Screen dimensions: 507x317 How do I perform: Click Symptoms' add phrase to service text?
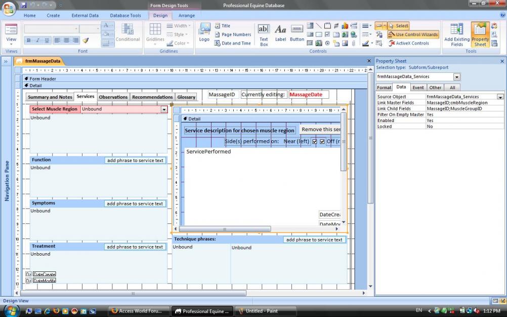(135, 204)
